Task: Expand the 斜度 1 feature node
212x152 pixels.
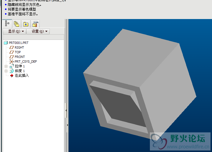Action: (x=6, y=71)
